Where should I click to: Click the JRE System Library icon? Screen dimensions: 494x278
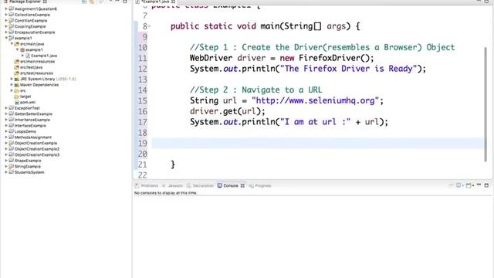point(17,79)
